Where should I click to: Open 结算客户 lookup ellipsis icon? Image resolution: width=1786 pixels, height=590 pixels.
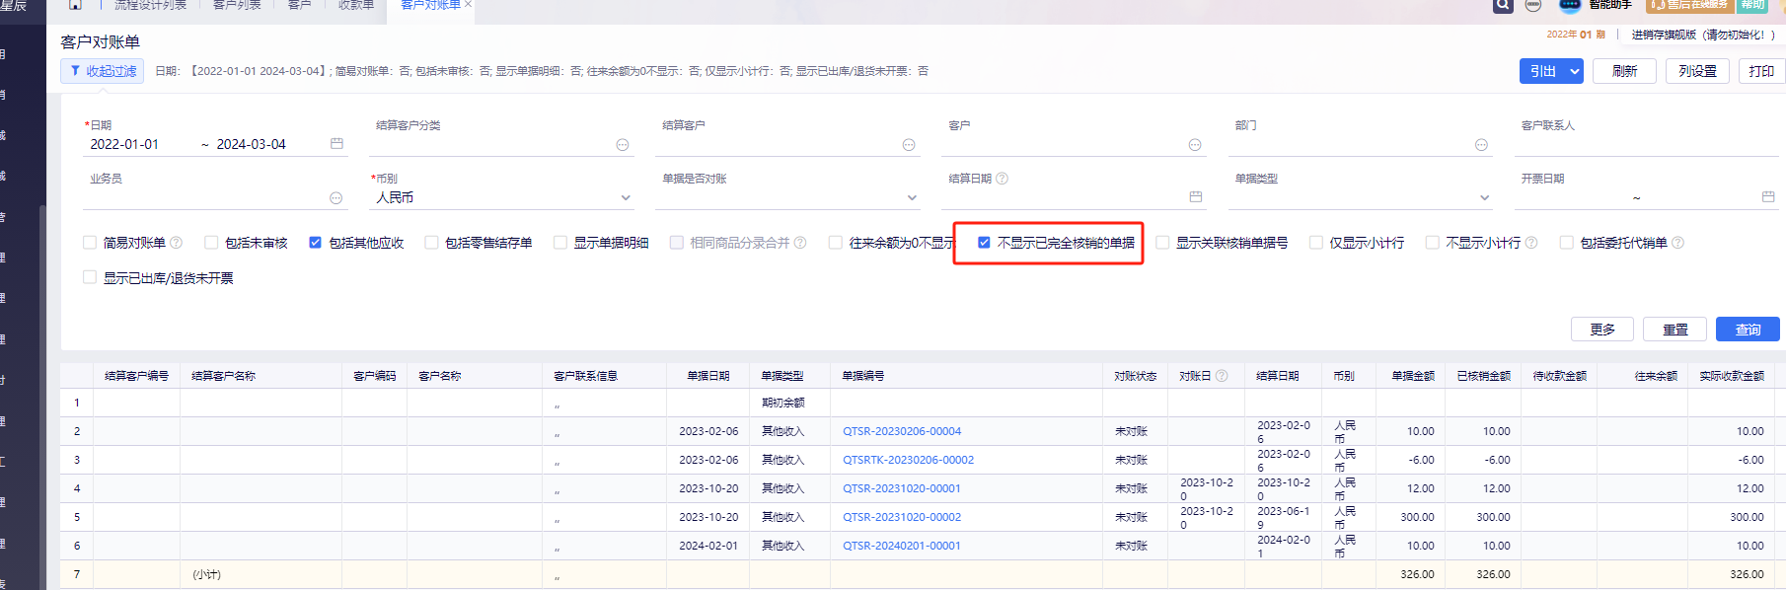pos(909,145)
